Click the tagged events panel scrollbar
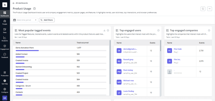Image resolution: width=215 pixels, height=101 pixels. pyautogui.click(x=110, y=62)
